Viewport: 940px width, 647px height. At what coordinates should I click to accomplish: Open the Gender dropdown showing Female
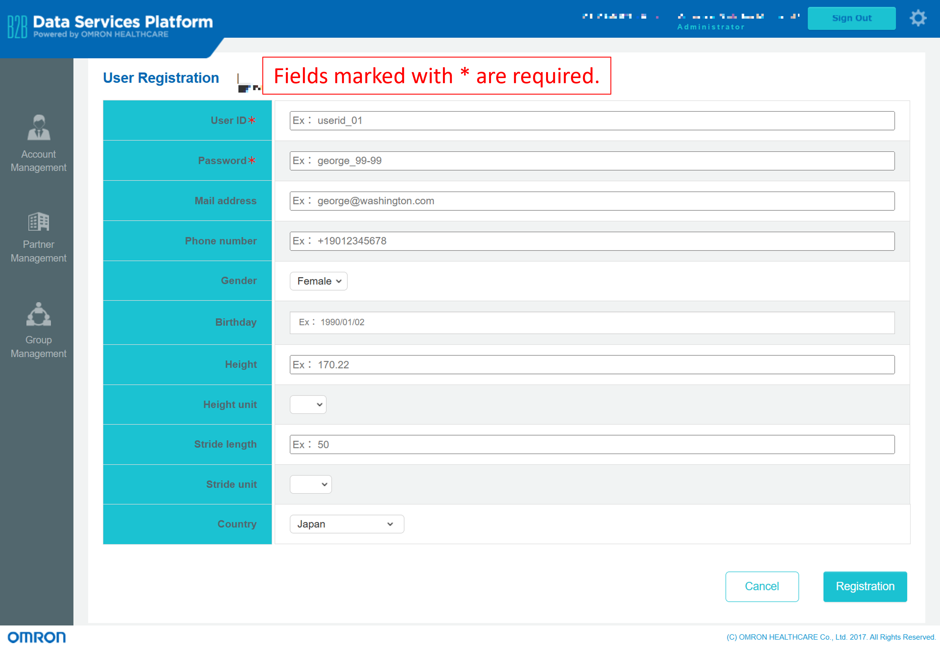tap(318, 281)
